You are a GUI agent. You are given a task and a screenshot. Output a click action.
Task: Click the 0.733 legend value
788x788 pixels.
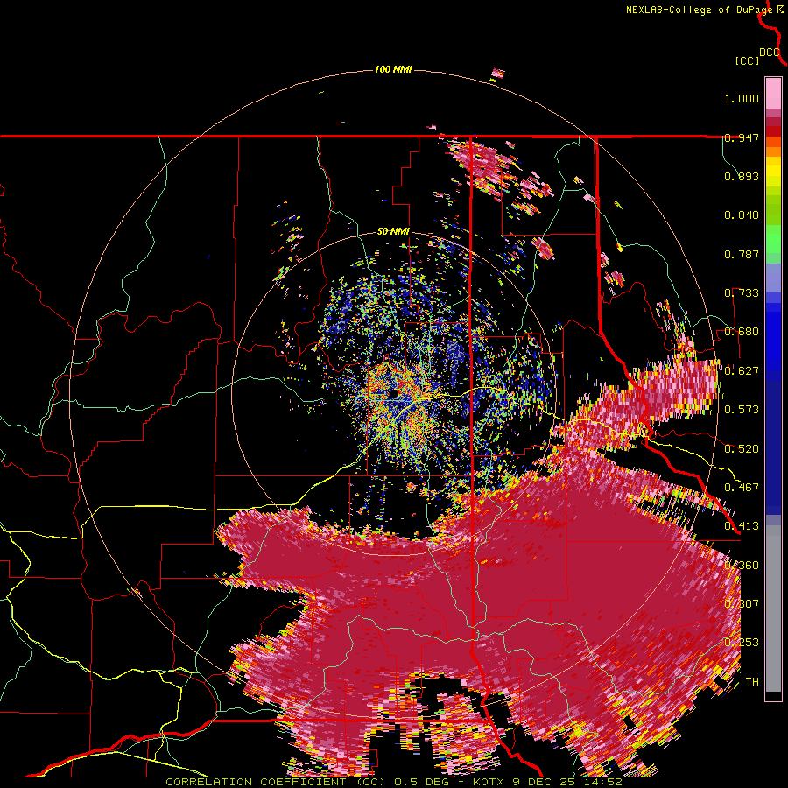point(742,292)
